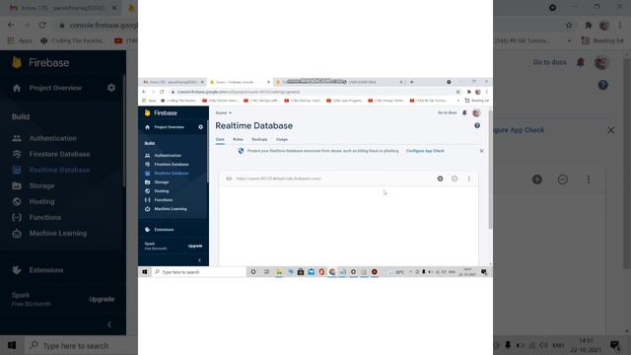Click the home icon beside Project Overview in center window

[147, 127]
